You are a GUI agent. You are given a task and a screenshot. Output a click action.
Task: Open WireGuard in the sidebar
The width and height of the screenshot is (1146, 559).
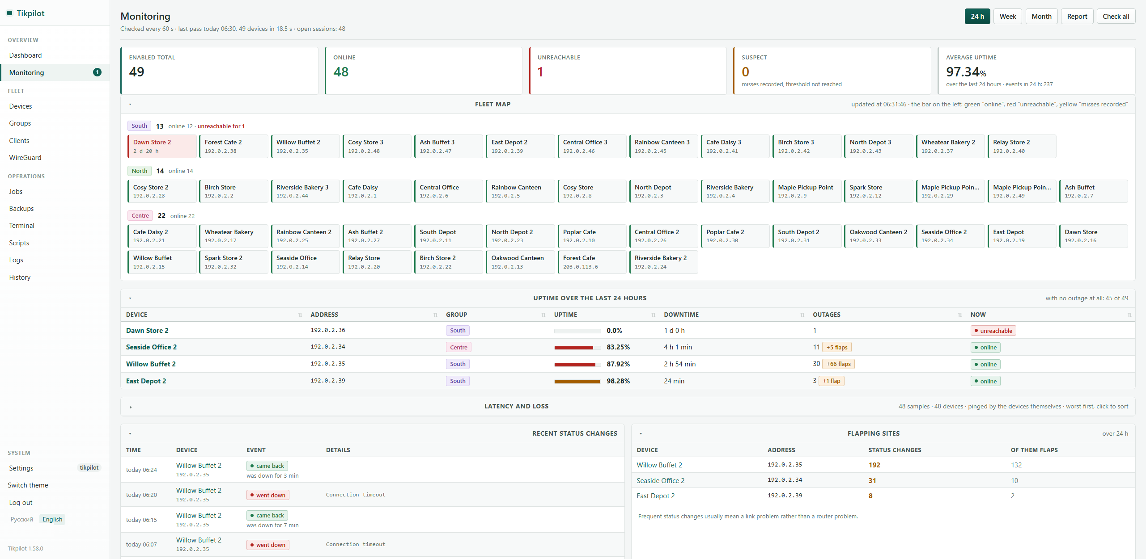[25, 158]
